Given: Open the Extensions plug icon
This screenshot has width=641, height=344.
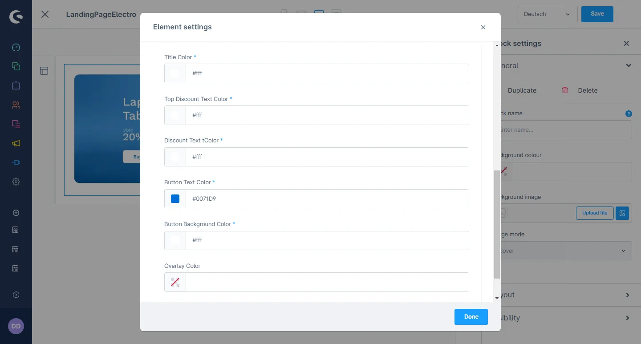Looking at the screenshot, I should [16, 162].
